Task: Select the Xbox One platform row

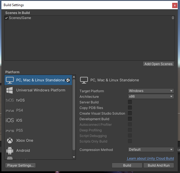Action: pyautogui.click(x=38, y=141)
